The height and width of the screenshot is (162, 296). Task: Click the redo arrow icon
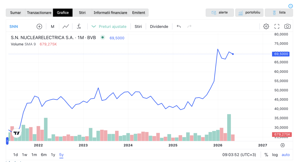click(189, 26)
